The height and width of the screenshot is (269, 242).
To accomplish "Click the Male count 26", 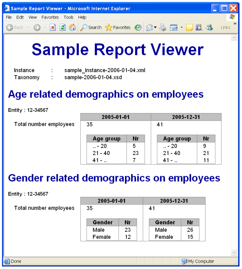I will pos(190,230).
